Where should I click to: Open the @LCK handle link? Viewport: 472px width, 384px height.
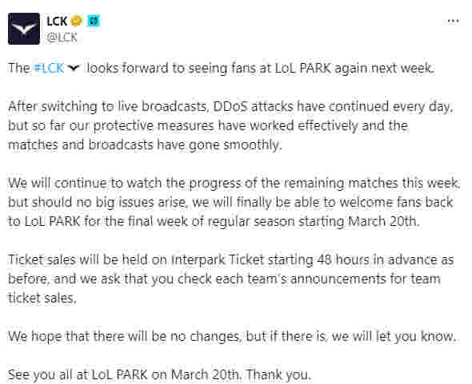[62, 38]
